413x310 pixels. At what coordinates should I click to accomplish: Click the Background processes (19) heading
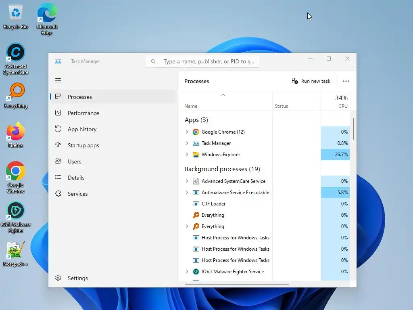[222, 169]
